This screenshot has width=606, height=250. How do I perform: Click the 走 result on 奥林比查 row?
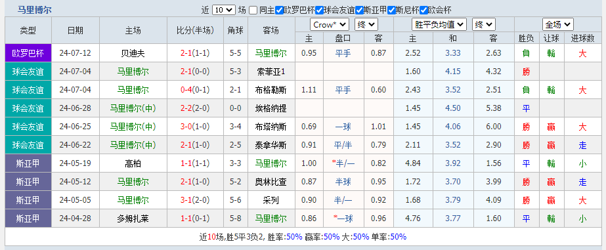click(582, 182)
